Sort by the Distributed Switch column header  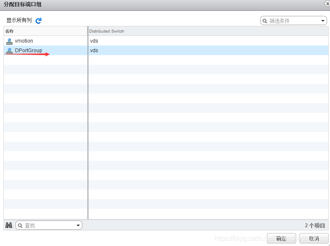coord(208,31)
